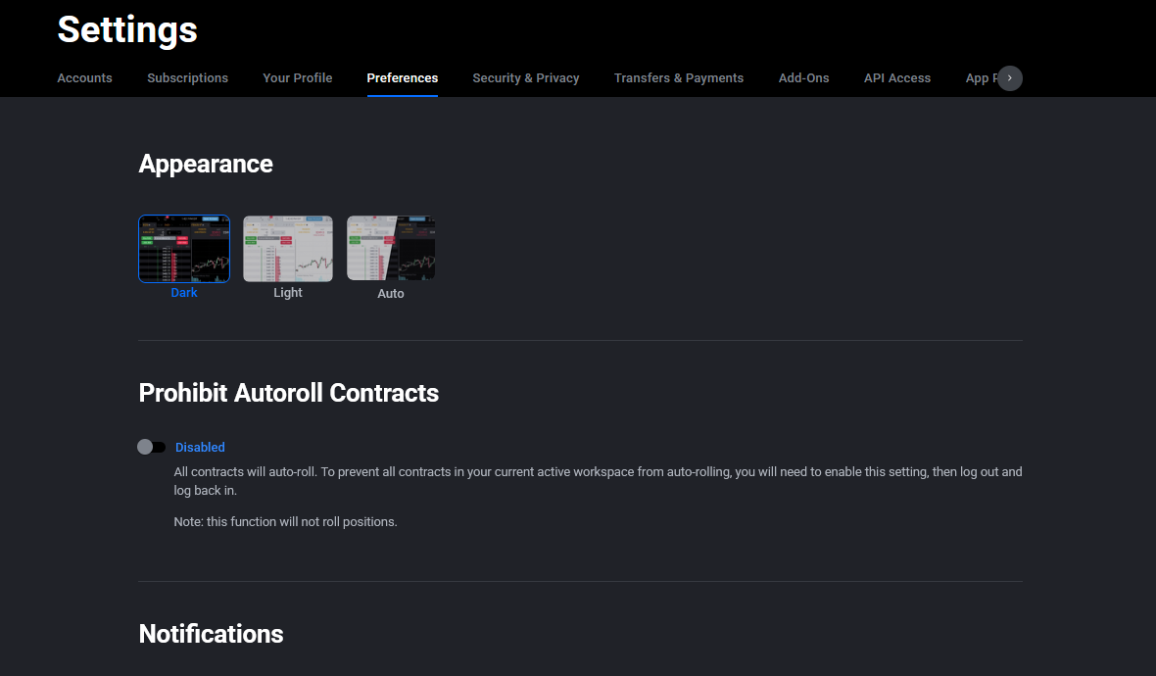Click the Appearance section heading
Screen dimensions: 1156x676
pyautogui.click(x=206, y=164)
